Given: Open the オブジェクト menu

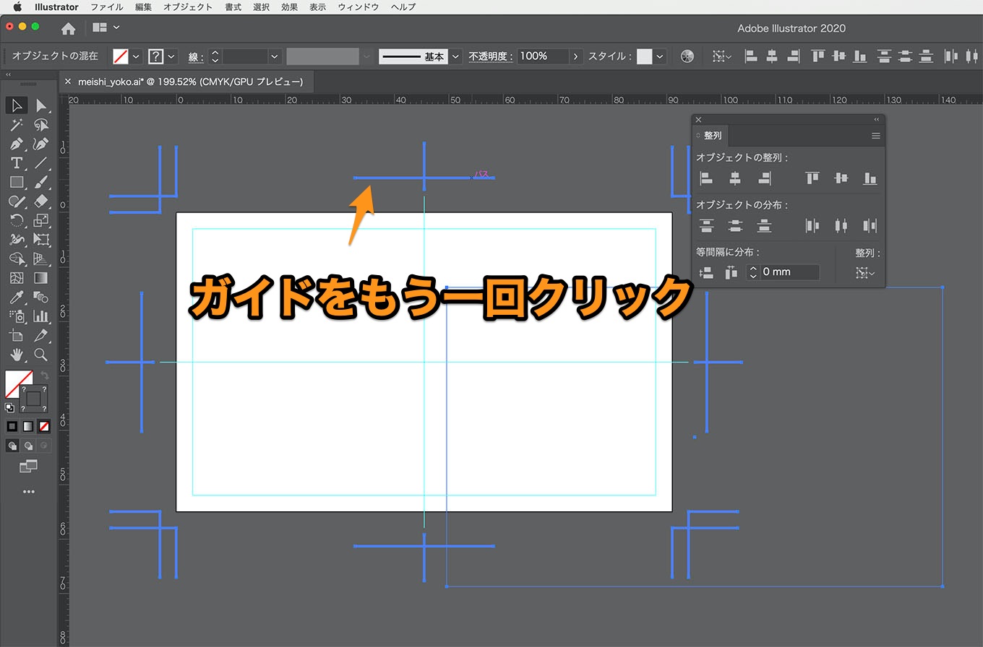Looking at the screenshot, I should pyautogui.click(x=188, y=7).
